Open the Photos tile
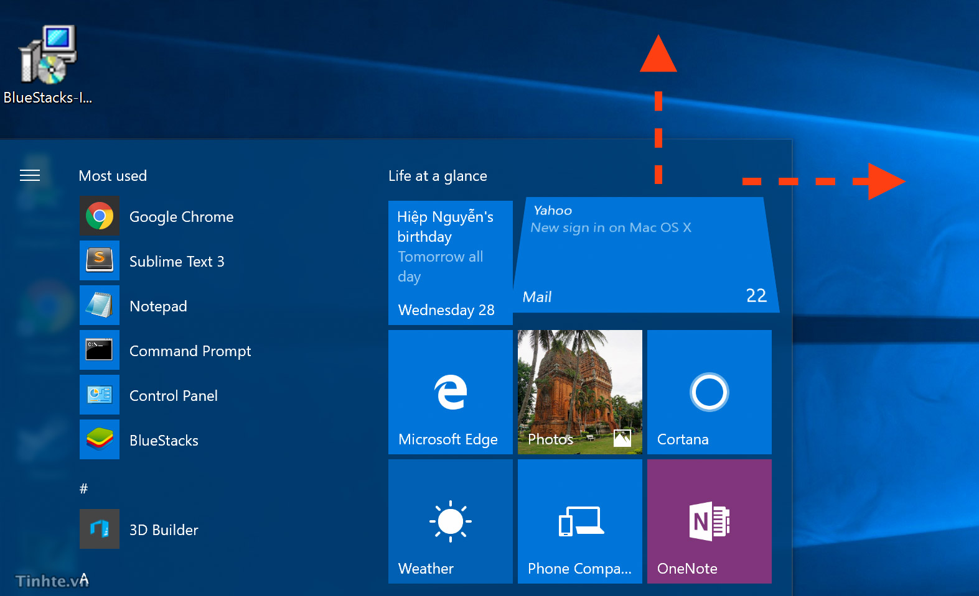The height and width of the screenshot is (596, 979). tap(580, 392)
